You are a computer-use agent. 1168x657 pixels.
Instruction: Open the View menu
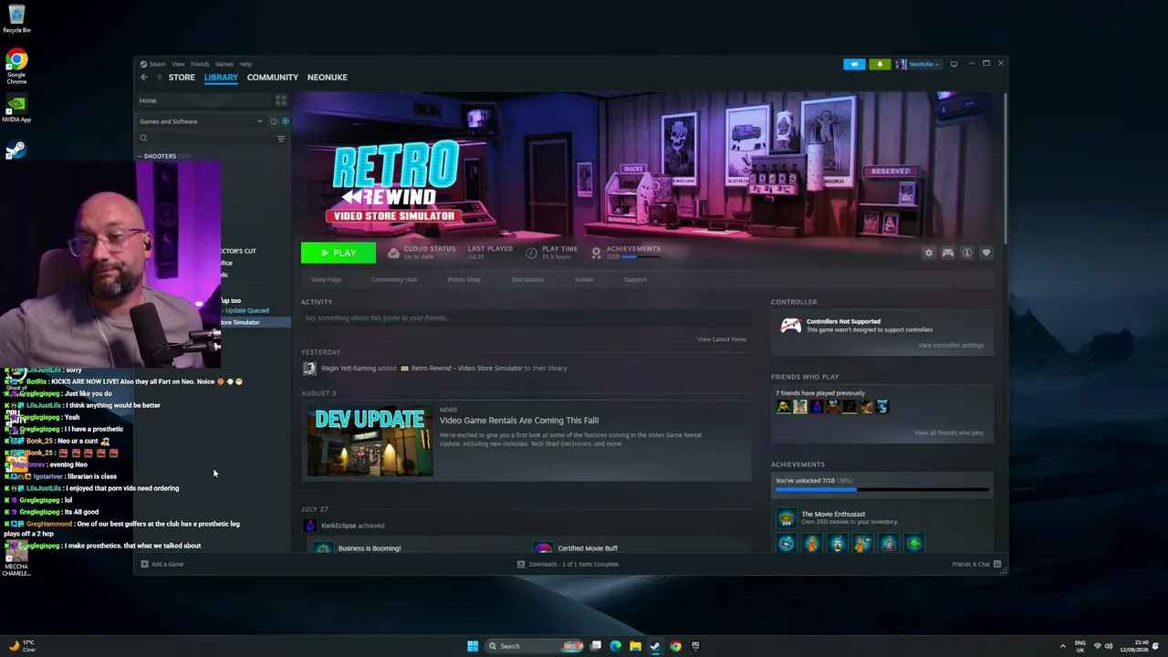pos(178,64)
